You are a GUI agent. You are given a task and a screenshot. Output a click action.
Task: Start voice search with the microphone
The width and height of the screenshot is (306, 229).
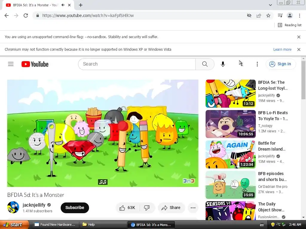[223, 64]
